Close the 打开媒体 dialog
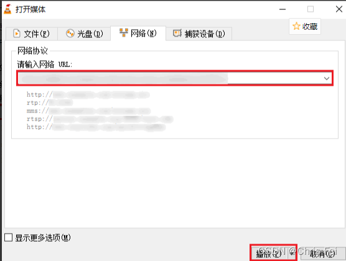346x261 pixels. (x=339, y=9)
